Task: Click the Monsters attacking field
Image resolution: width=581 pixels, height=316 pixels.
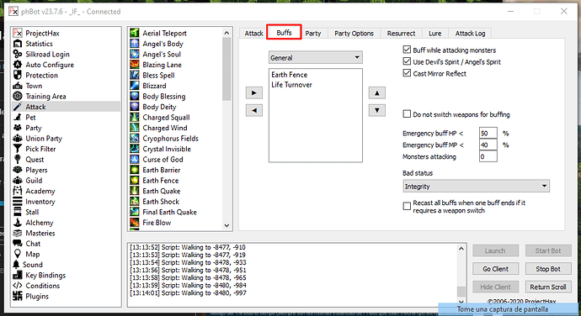Action: pyautogui.click(x=488, y=156)
